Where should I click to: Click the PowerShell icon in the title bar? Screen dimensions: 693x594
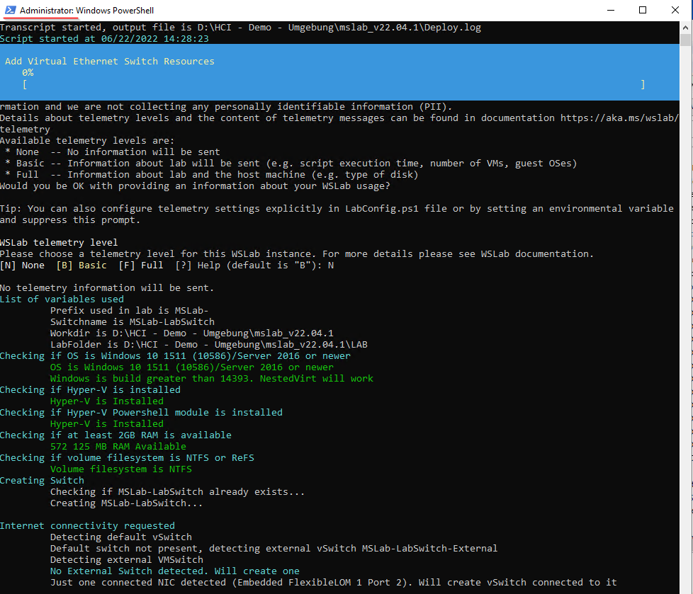coord(10,10)
